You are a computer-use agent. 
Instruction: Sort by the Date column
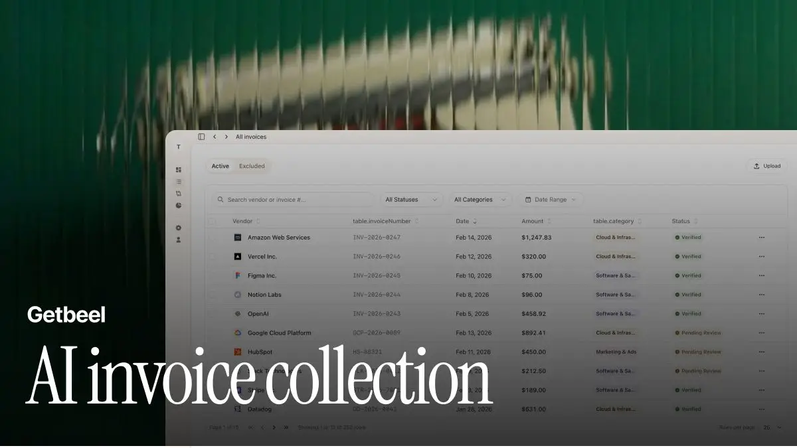coord(466,221)
